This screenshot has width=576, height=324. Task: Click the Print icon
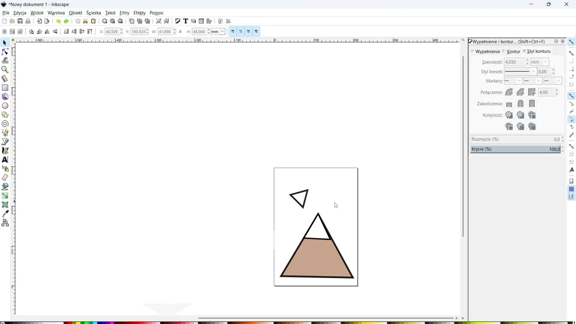click(28, 21)
